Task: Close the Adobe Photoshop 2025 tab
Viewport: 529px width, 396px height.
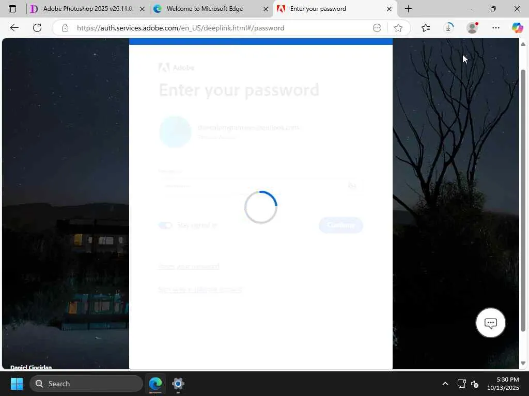Action: point(143,9)
